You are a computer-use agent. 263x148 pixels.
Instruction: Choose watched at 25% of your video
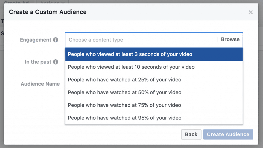tap(154, 80)
